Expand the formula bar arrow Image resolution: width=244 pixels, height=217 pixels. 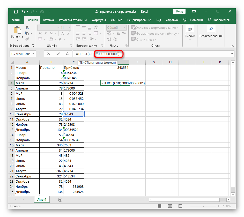click(x=232, y=54)
